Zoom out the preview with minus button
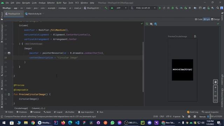Viewport: 224px width, 126px height. click(x=216, y=92)
